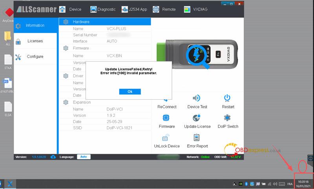Screen dimensions: 314x189
Task: Click the FRA input language indicator
Action: click(290, 184)
